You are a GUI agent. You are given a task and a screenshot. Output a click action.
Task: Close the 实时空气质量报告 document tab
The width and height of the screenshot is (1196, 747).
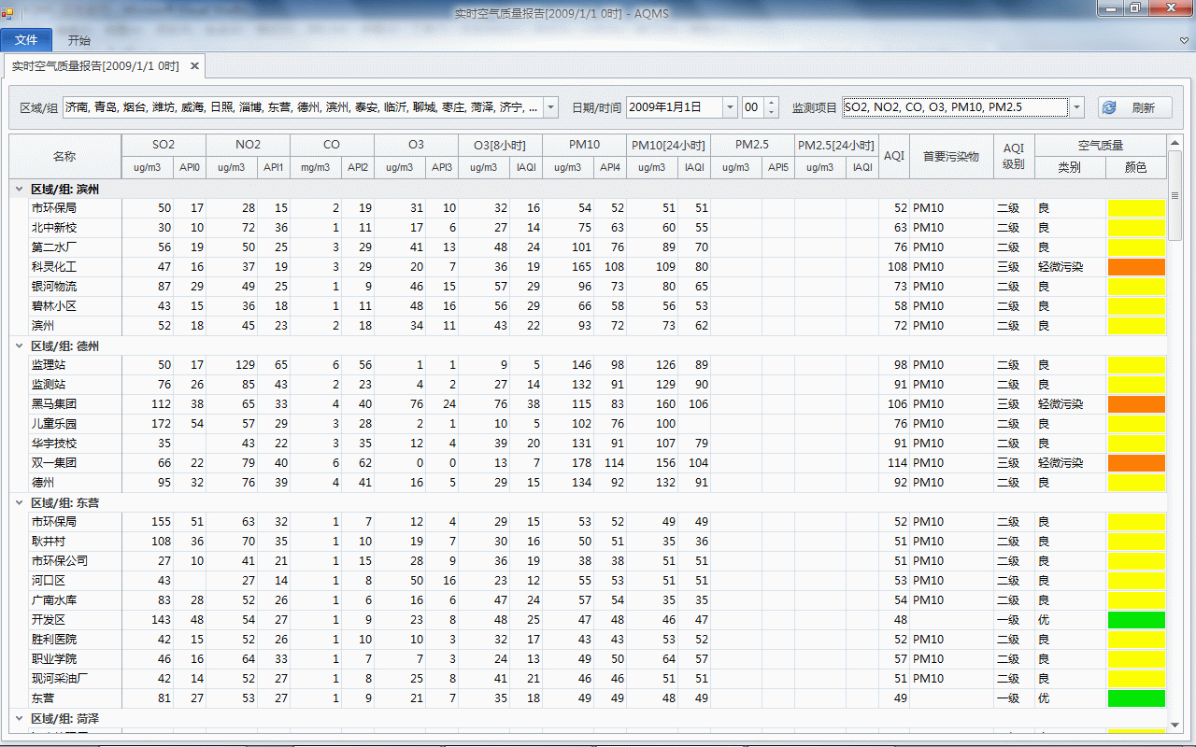194,66
